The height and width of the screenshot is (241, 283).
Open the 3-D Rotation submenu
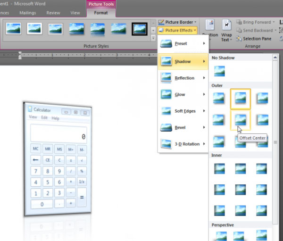point(183,144)
